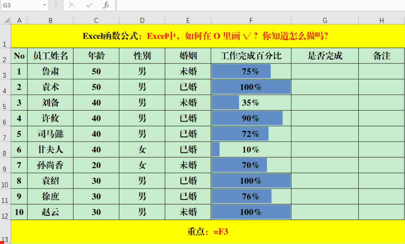
Task: Select 徐庶's No cell showing 9
Action: click(19, 196)
